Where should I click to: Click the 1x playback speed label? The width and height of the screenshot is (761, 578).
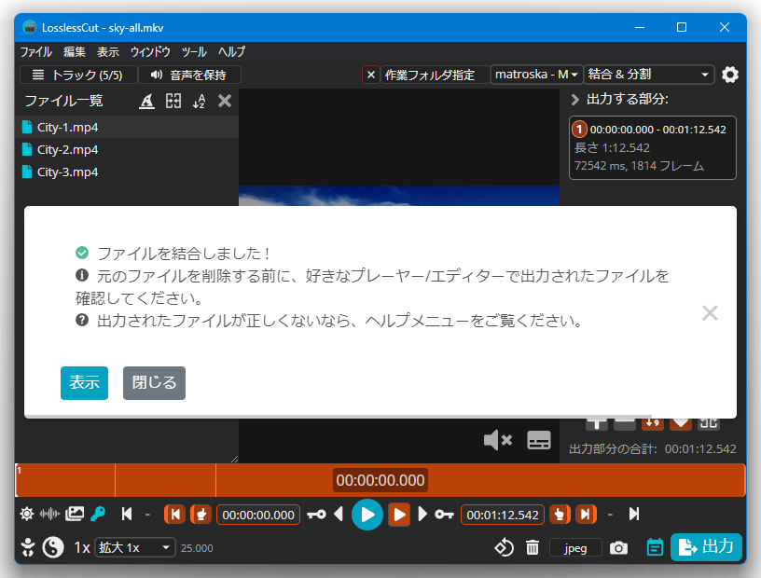pos(82,548)
